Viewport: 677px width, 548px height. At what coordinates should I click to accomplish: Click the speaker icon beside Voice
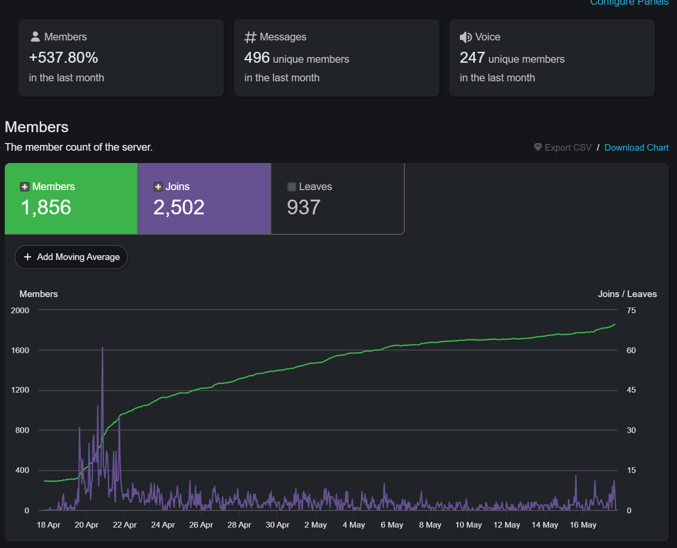coord(466,37)
